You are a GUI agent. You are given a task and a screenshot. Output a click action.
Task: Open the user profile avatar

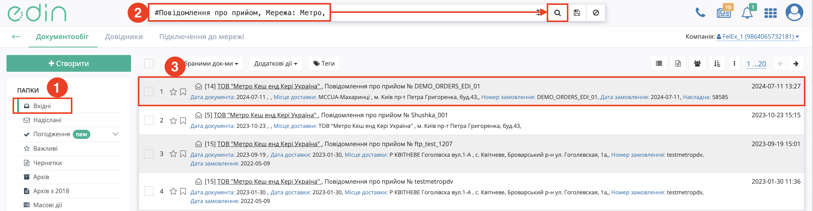(x=794, y=13)
